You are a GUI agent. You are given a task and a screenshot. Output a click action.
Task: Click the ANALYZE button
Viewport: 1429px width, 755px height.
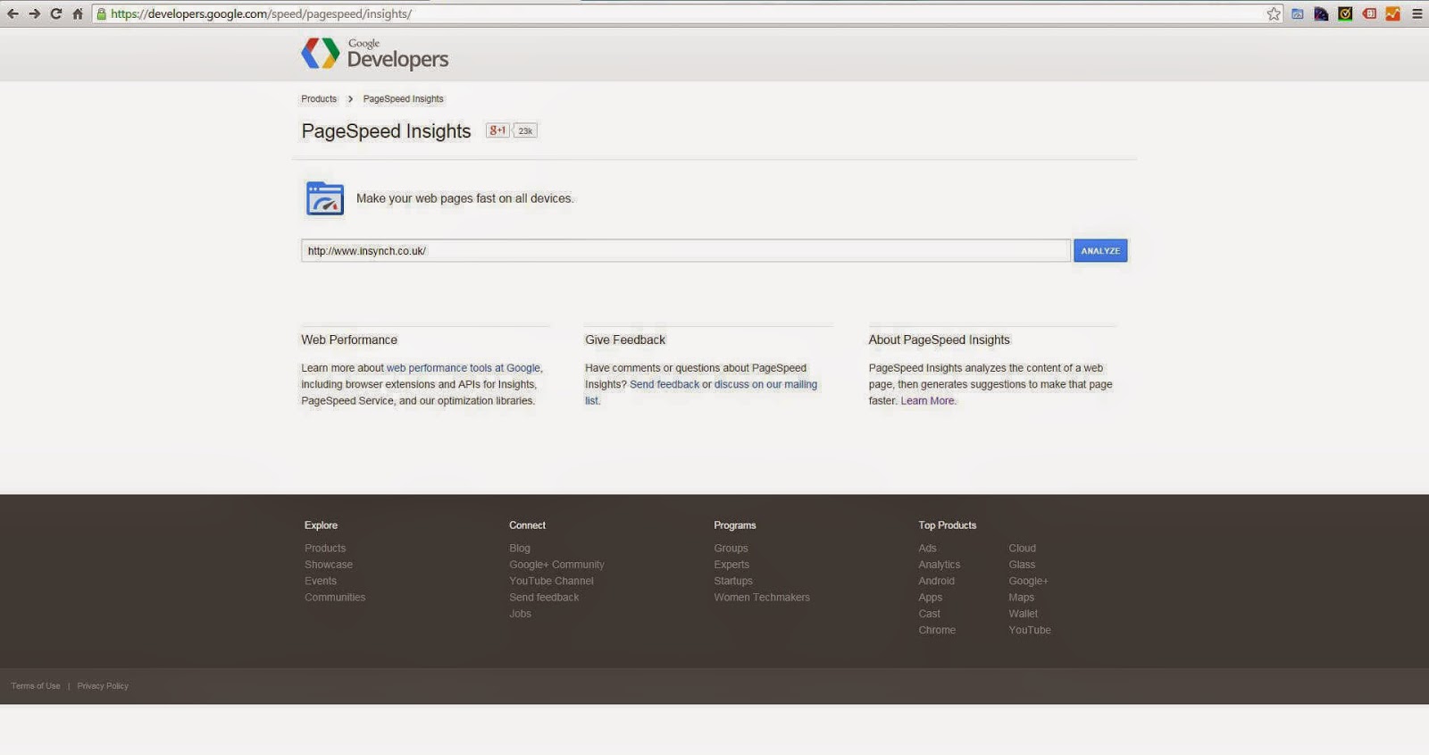pos(1100,250)
